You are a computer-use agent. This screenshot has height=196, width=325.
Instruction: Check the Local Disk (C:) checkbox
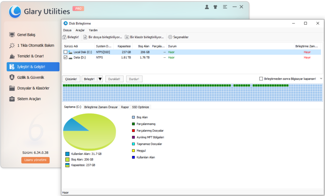tap(65, 52)
